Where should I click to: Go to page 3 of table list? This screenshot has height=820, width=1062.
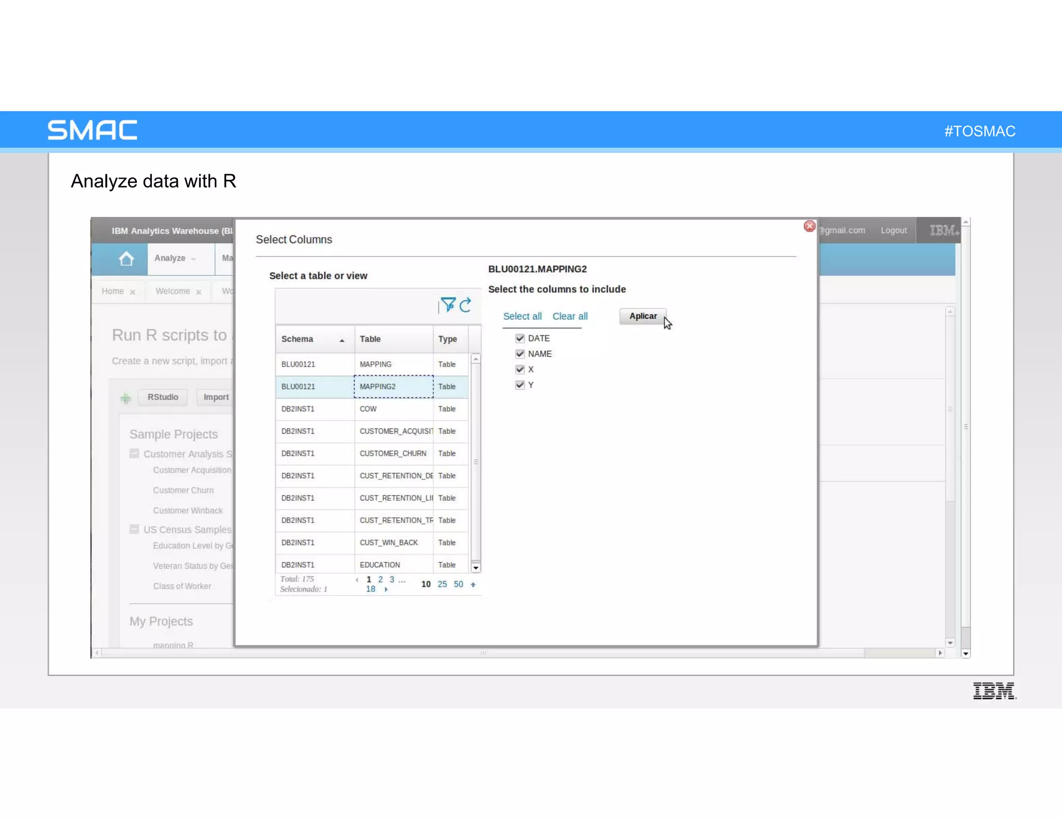[392, 579]
